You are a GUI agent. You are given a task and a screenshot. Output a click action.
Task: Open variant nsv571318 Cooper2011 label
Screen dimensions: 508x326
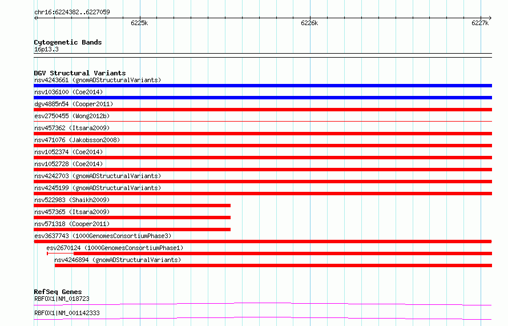(x=72, y=224)
